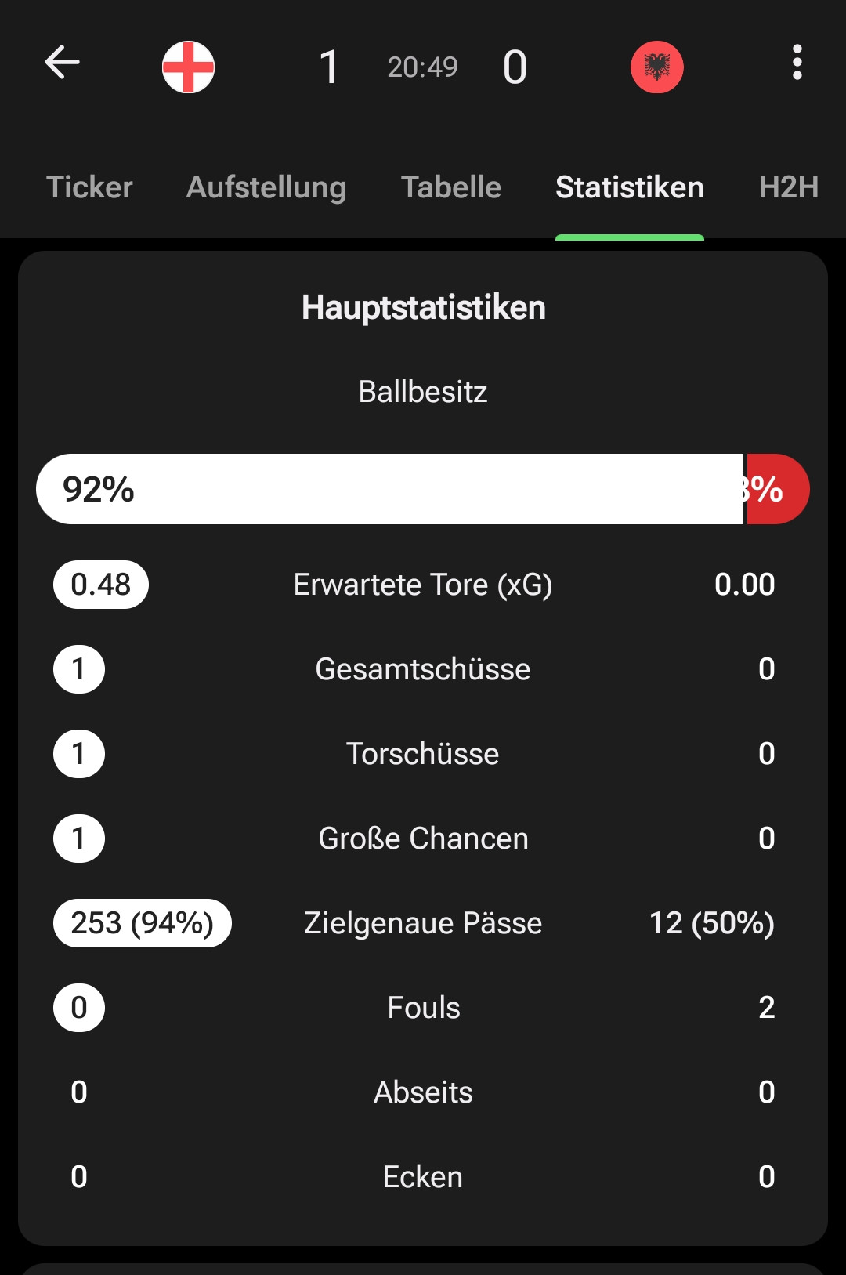Open the H2H tab
This screenshot has height=1275, width=846.
(788, 187)
